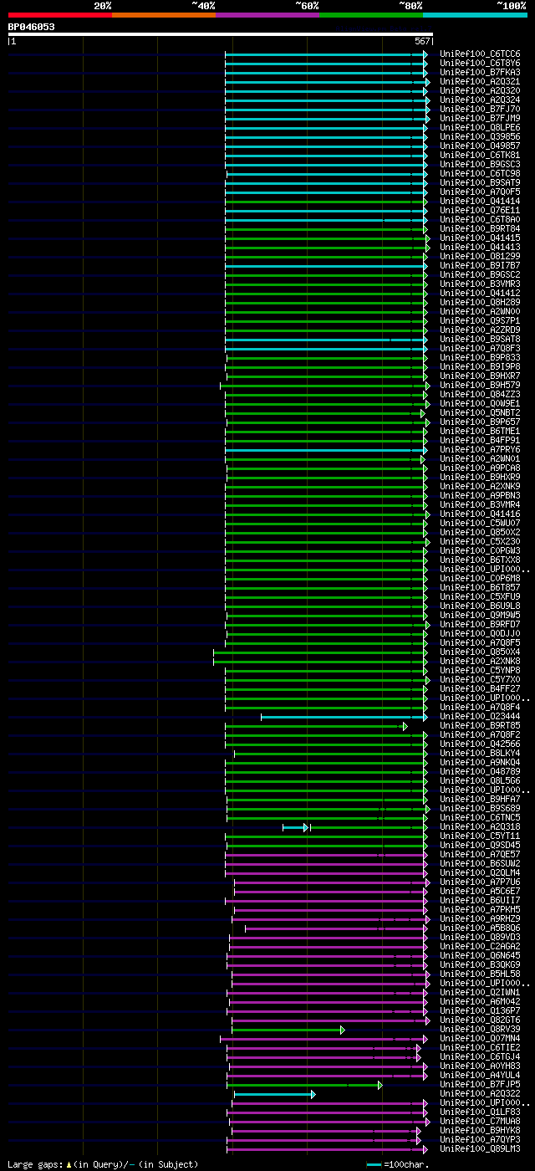Screen dimensions: 535x1171
Task: Select hit label UniRef100_Q9SD45
Action: (480, 846)
